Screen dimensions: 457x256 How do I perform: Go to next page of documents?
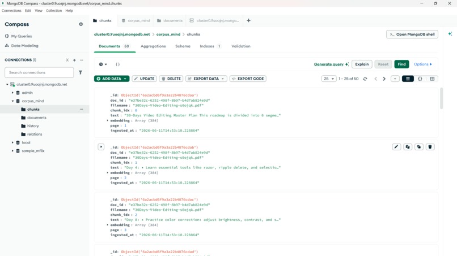(x=384, y=79)
